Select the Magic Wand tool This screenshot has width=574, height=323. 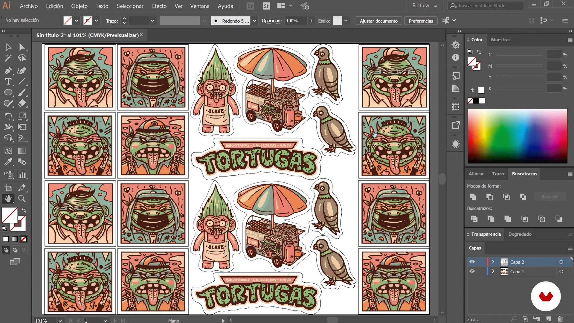[x=8, y=58]
